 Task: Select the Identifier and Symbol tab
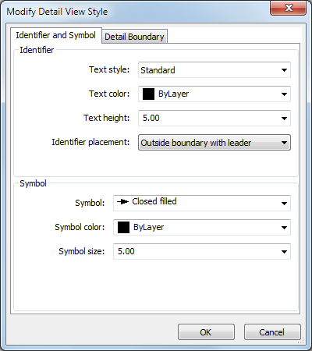(56, 35)
